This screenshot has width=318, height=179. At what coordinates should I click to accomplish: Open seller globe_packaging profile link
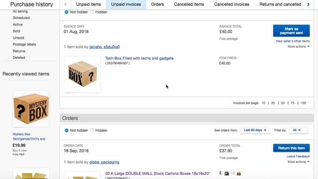(104, 162)
